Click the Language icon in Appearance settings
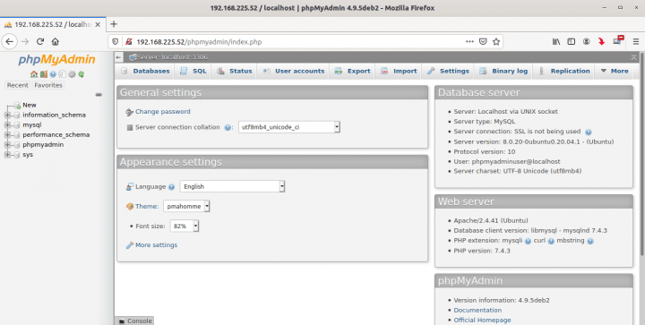The height and width of the screenshot is (325, 645). tap(130, 186)
